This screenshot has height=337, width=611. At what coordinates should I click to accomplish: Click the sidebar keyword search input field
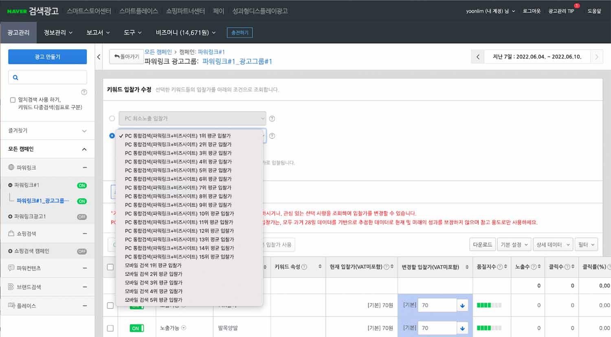click(x=51, y=77)
